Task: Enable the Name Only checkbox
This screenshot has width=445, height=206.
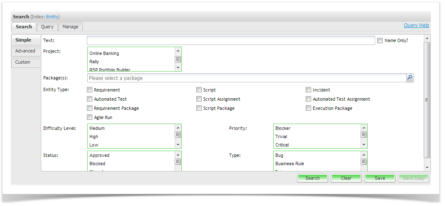Action: [380, 40]
